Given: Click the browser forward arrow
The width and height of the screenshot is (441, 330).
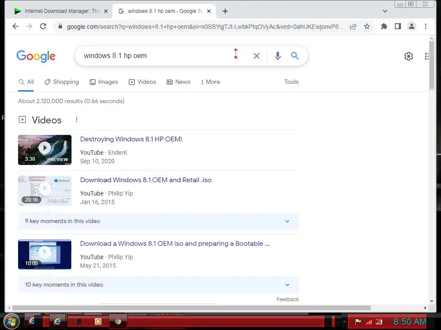Looking at the screenshot, I should click(29, 26).
